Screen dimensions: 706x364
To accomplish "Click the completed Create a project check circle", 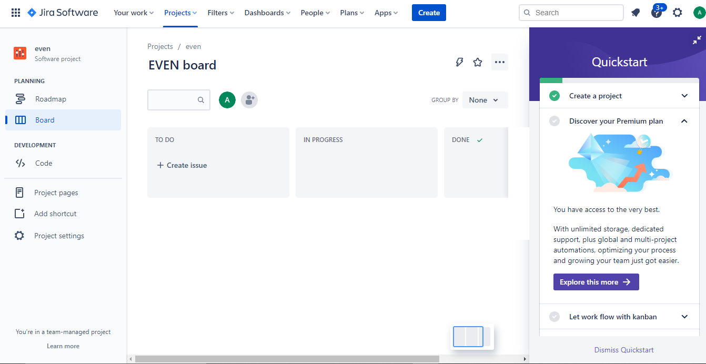I will (x=554, y=96).
